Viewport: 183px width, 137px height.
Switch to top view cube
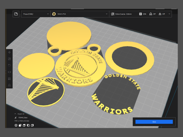(x=24, y=125)
